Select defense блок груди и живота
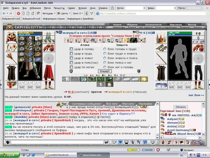 [105, 54]
